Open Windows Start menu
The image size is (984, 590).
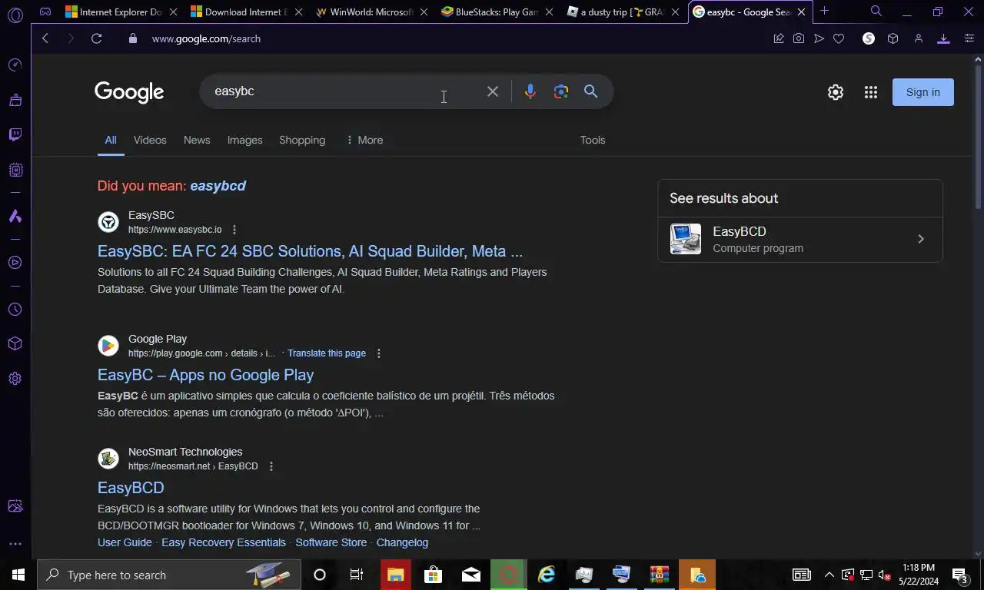coord(18,575)
